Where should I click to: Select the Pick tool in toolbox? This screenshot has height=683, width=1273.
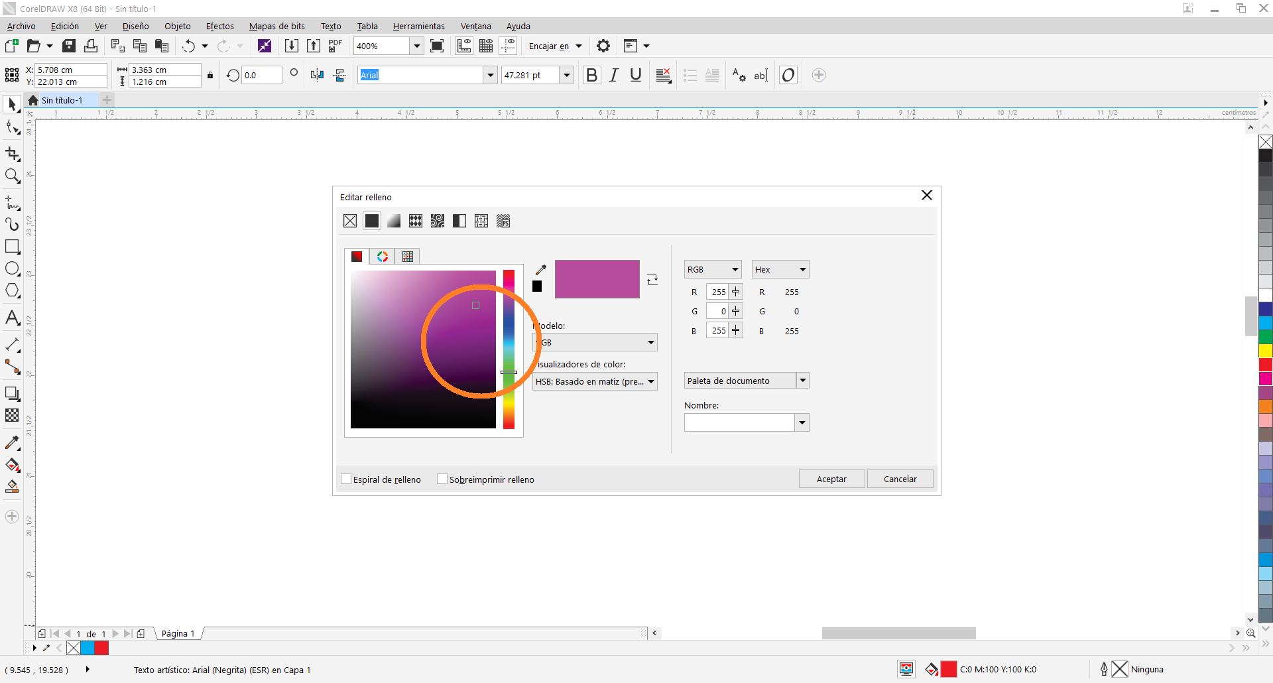[12, 105]
